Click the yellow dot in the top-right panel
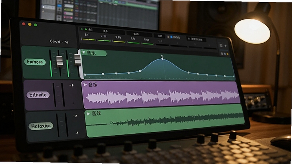Viewport: 292px width, 164px height. (x=227, y=54)
